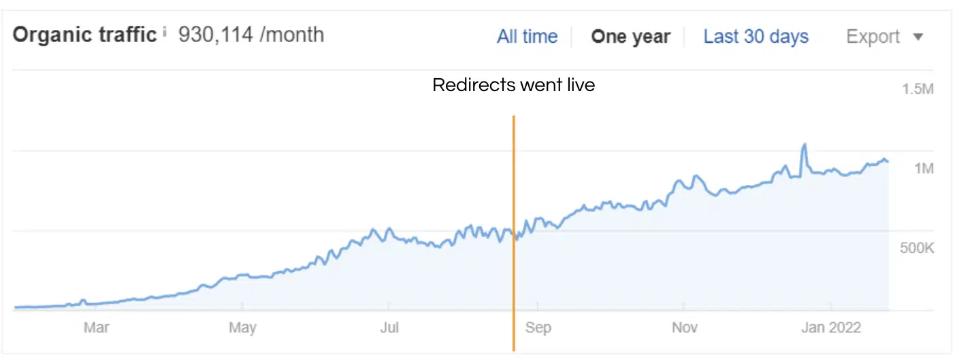The image size is (957, 359).
Task: Select the One year range
Action: [630, 37]
